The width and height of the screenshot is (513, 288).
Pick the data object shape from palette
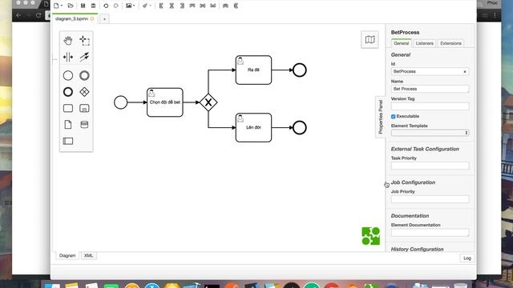tap(68, 125)
